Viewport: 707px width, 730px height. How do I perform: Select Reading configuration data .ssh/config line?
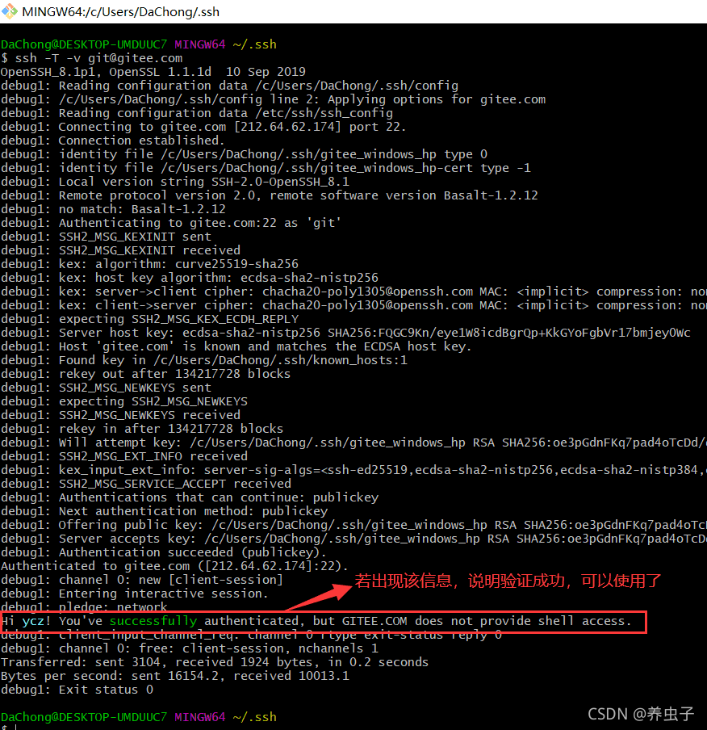[x=229, y=86]
